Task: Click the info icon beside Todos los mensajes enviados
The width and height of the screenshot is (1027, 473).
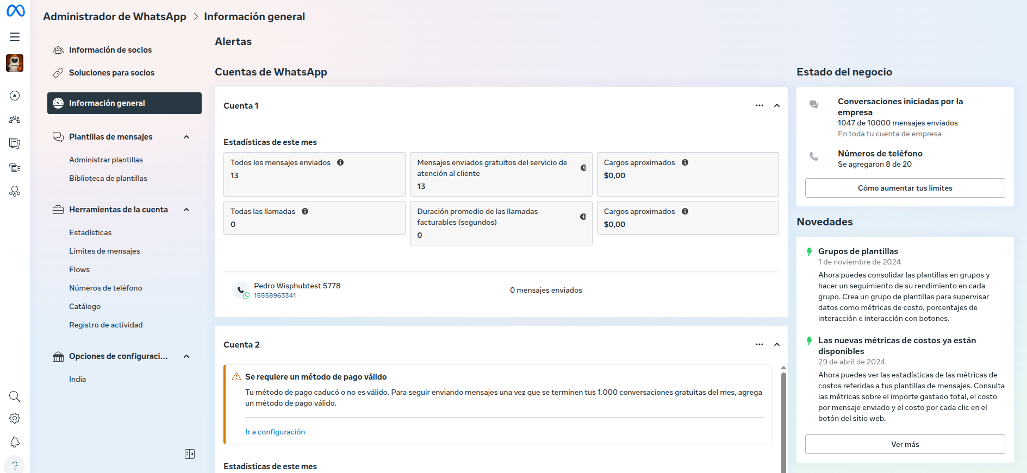Action: [x=340, y=162]
